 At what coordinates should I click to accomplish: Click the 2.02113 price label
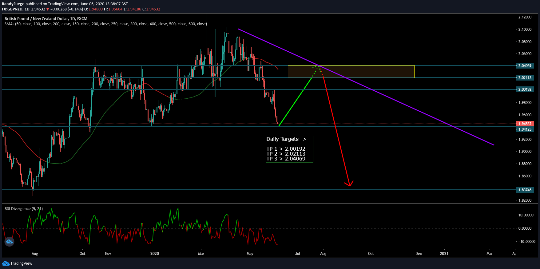coord(525,78)
